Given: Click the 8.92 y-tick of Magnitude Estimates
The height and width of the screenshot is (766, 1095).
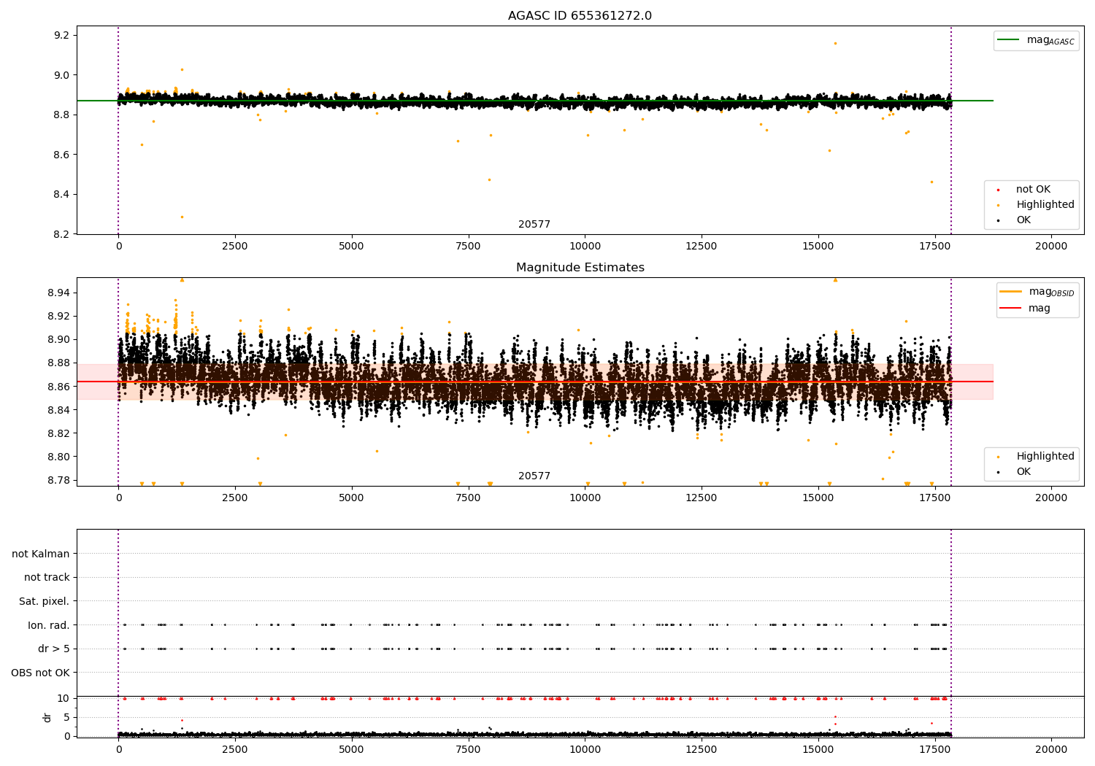Looking at the screenshot, I should (59, 316).
